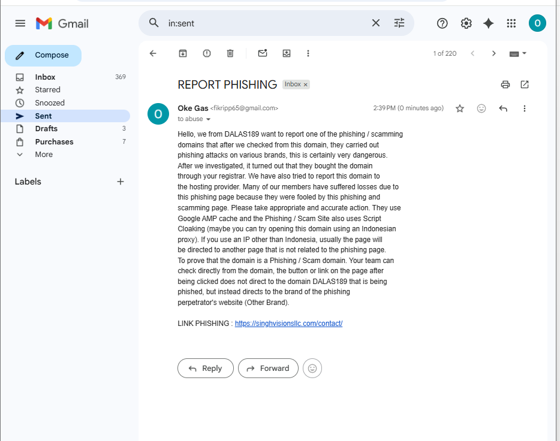Click the Labels heading

(28, 182)
